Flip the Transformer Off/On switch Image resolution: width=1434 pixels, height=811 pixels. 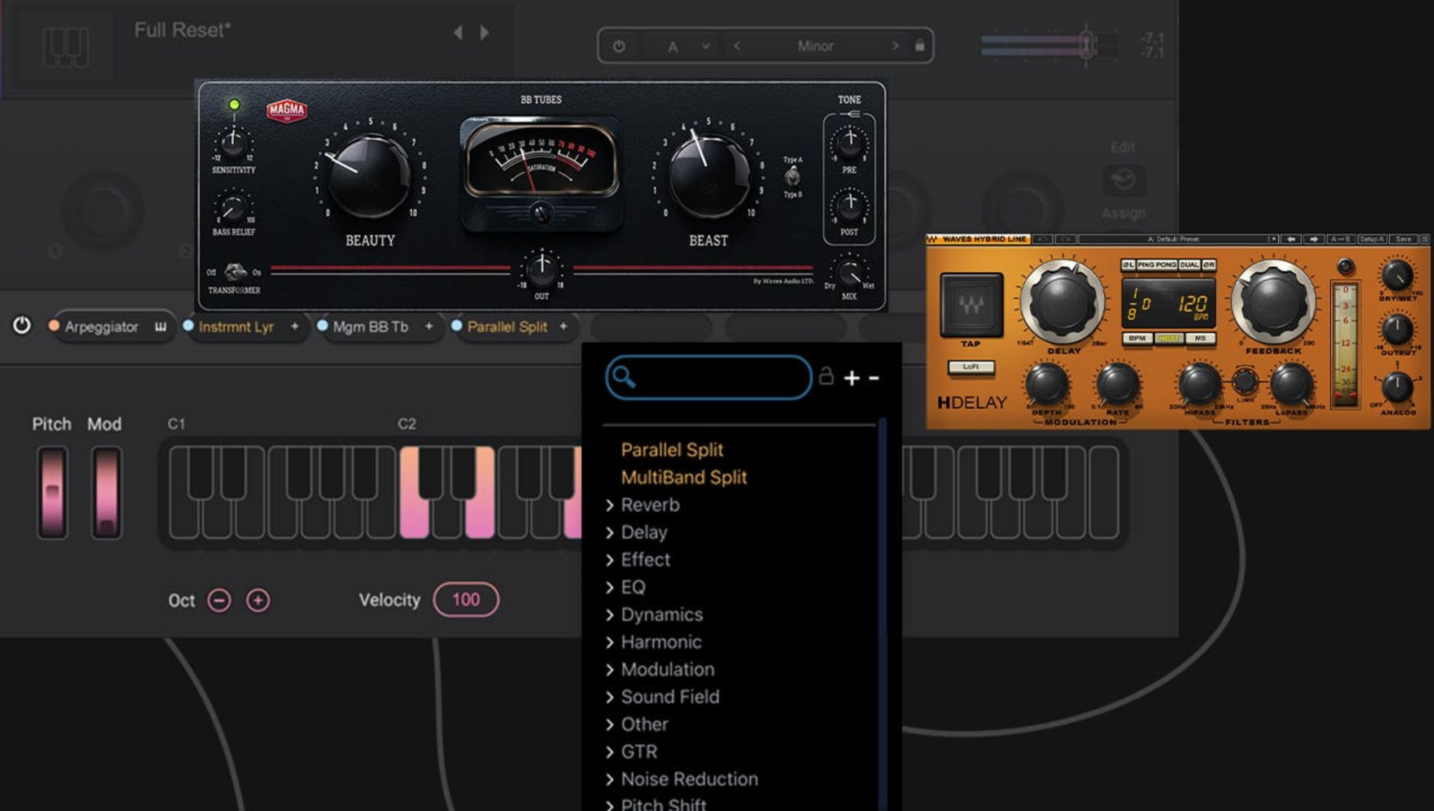click(234, 272)
